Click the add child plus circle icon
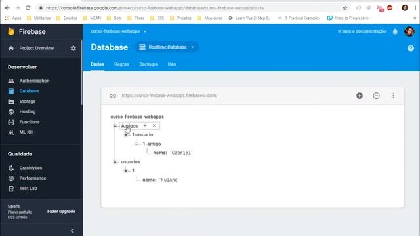Screen dimensions: 420x236 coord(360,96)
